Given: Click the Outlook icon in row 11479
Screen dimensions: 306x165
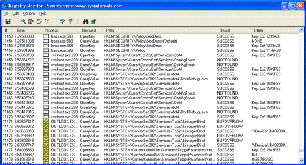Looking at the screenshot, I should click(46, 159).
